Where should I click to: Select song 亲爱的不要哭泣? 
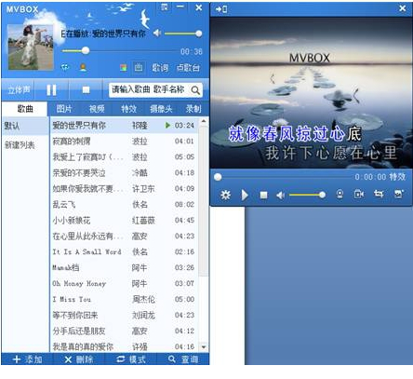[124, 173]
